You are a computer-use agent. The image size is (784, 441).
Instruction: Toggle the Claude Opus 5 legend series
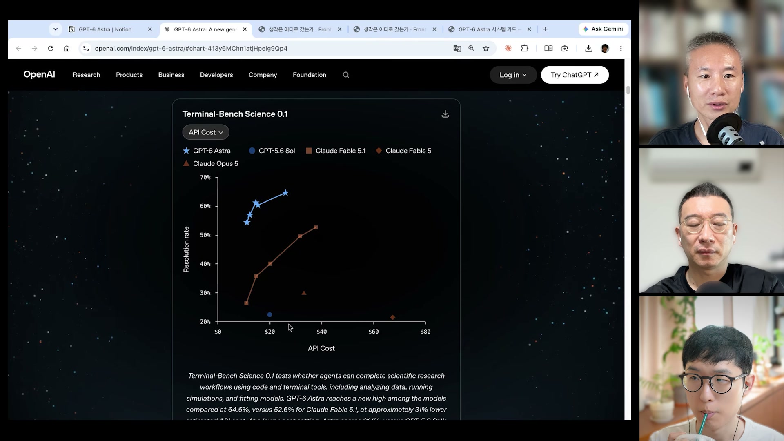tap(210, 163)
